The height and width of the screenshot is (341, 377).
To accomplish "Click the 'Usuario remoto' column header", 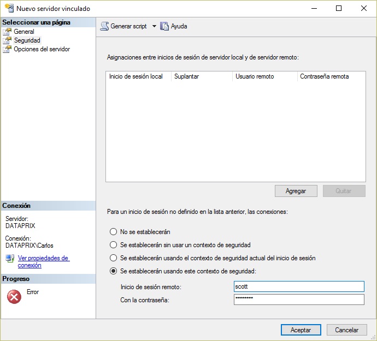I will [264, 76].
